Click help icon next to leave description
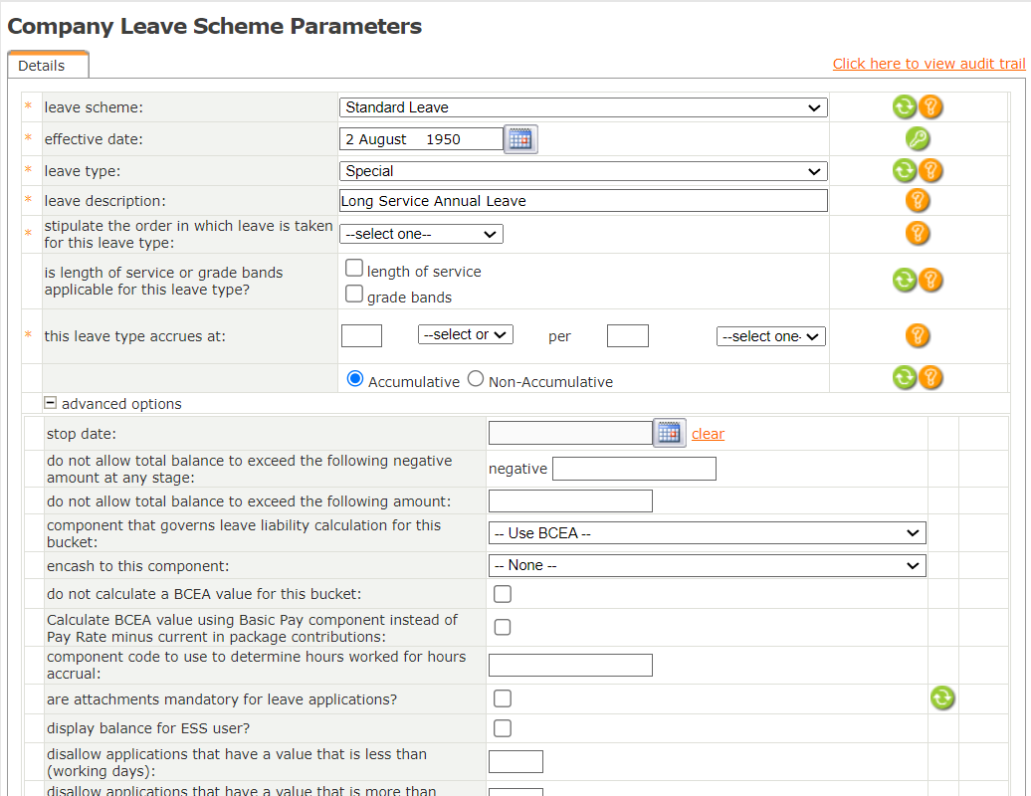The image size is (1031, 796). coord(918,201)
